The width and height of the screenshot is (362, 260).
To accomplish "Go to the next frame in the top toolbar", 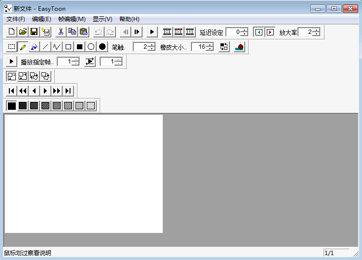I will 137,32.
